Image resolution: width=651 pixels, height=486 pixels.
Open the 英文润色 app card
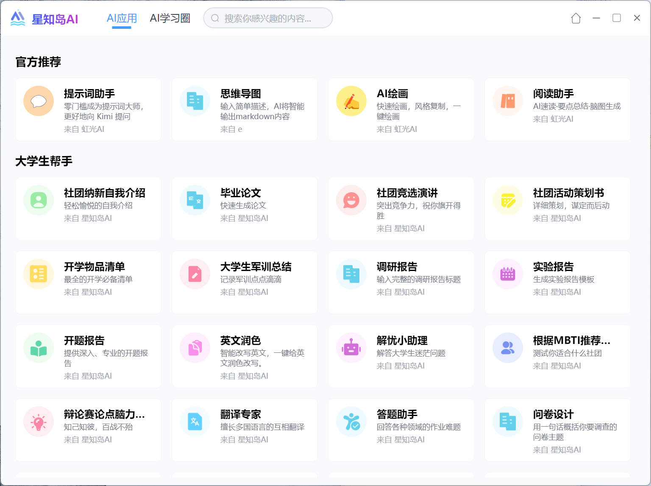(x=244, y=356)
